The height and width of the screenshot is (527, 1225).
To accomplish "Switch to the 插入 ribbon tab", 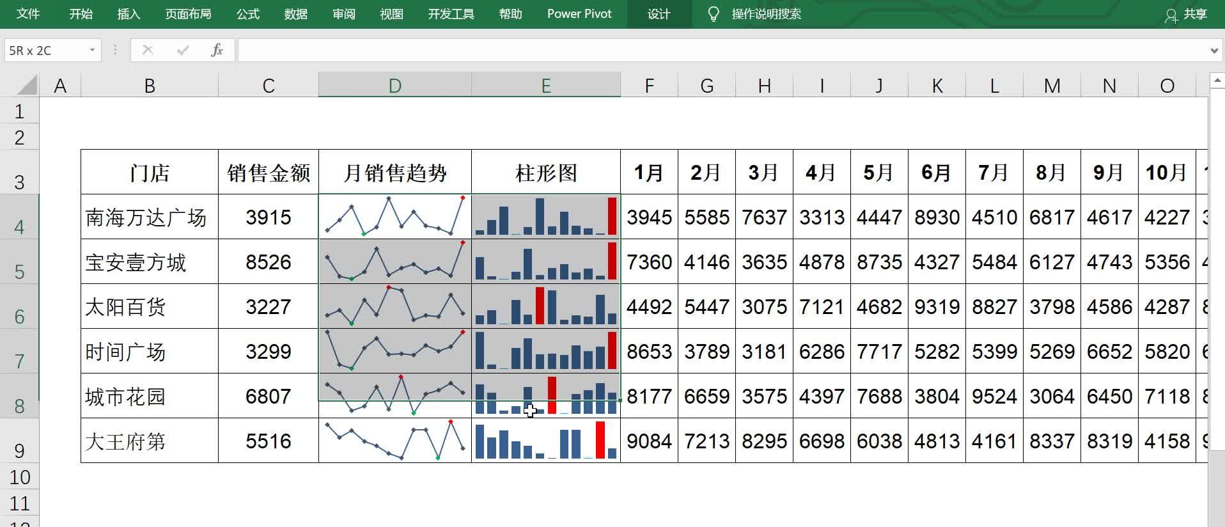I will 129,13.
